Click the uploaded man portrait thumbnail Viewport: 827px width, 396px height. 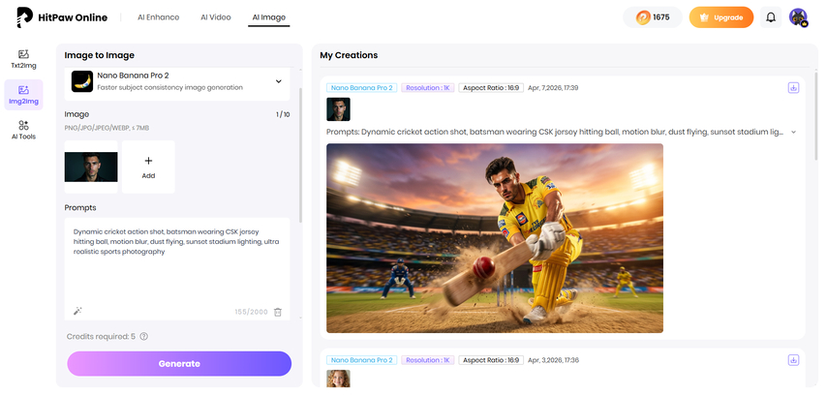pyautogui.click(x=91, y=167)
